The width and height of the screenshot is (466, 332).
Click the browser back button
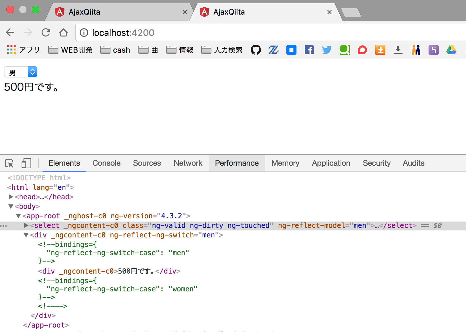(x=10, y=32)
